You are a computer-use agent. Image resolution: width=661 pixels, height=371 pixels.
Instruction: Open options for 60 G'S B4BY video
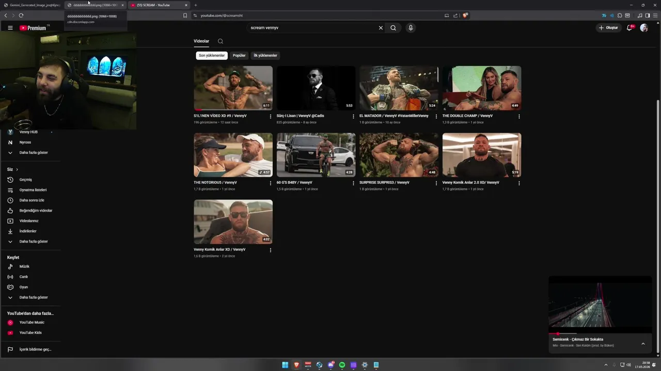click(x=353, y=183)
